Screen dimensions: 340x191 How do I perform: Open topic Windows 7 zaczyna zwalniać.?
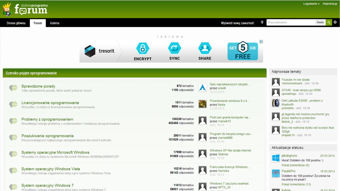pyautogui.click(x=229, y=183)
